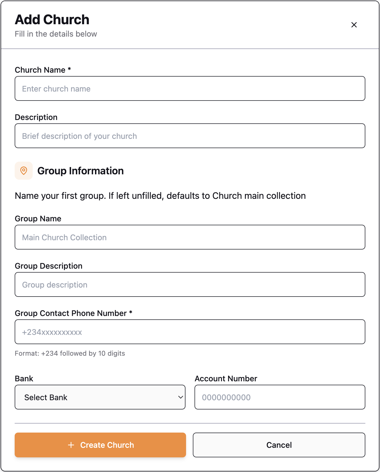The image size is (380, 472).
Task: Open the Select Bank combo box
Action: click(100, 397)
